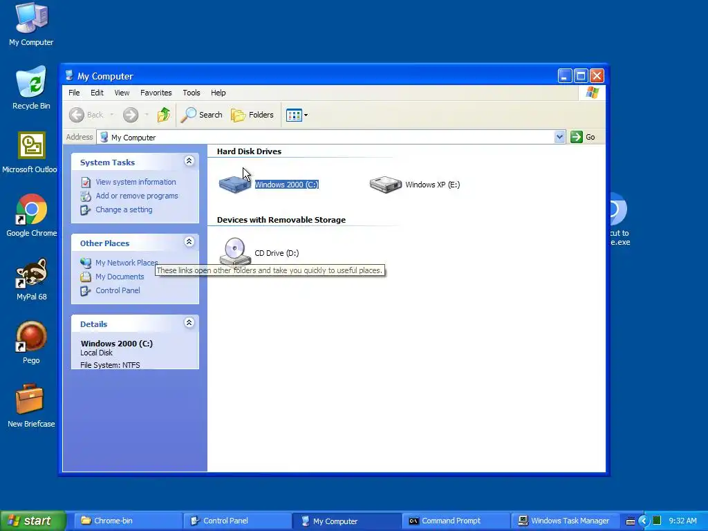Select the Windows 2000 (C:) drive icon

point(235,184)
